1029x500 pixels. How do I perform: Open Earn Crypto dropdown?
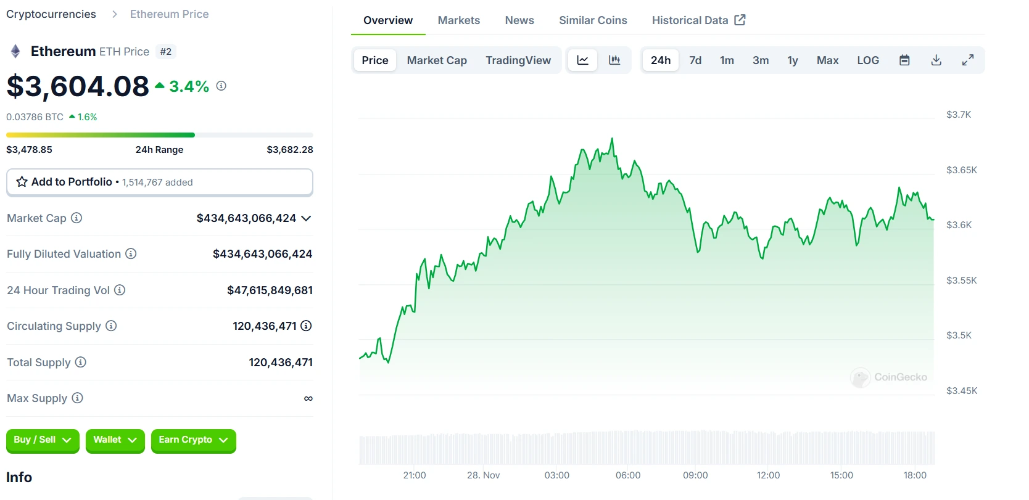pos(193,440)
